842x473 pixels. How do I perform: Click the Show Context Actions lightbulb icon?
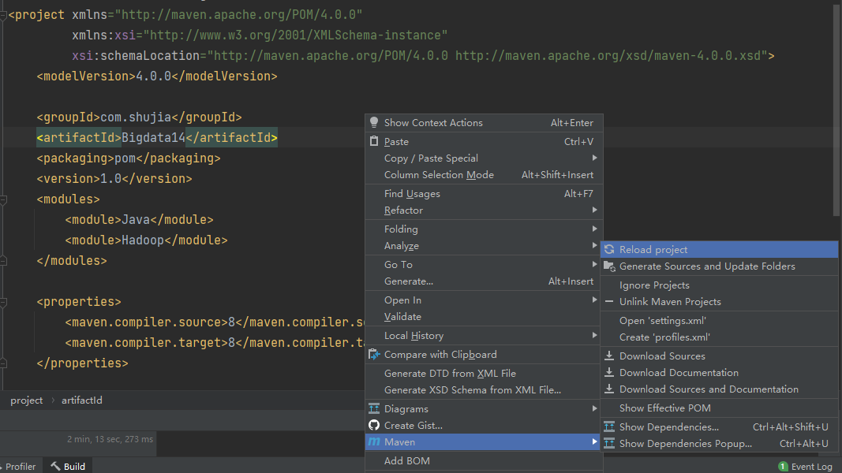point(374,122)
